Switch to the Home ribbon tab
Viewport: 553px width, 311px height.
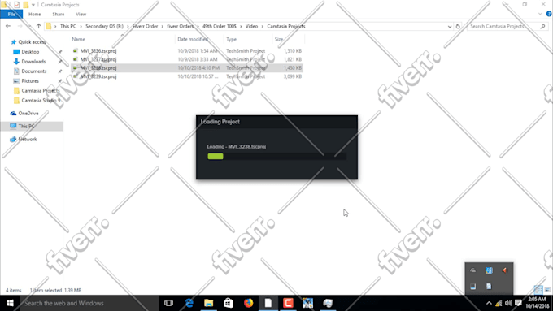(x=34, y=14)
